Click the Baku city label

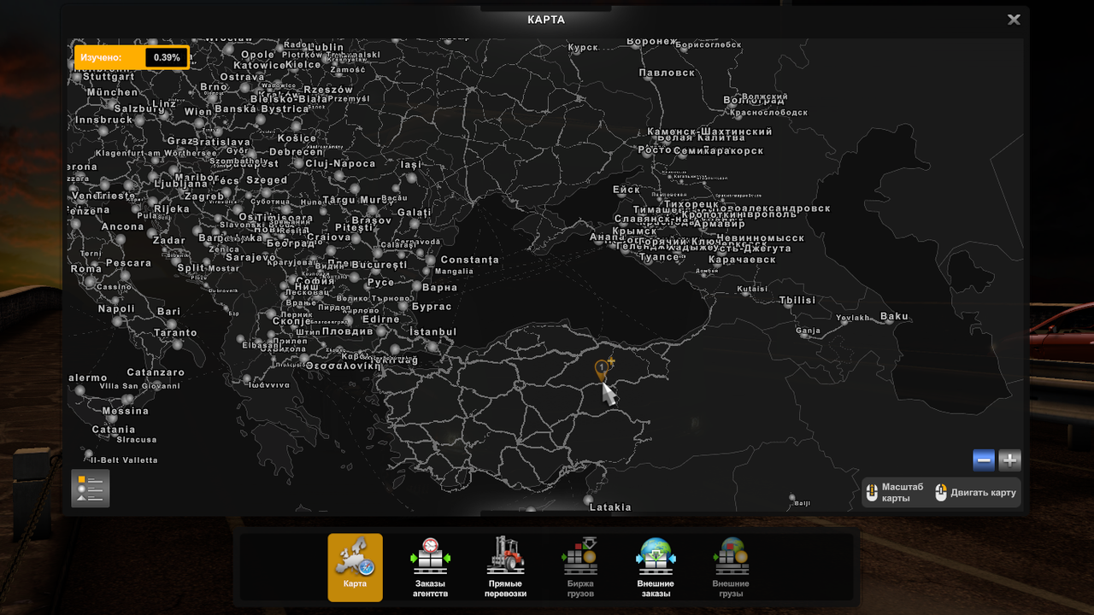pyautogui.click(x=894, y=316)
